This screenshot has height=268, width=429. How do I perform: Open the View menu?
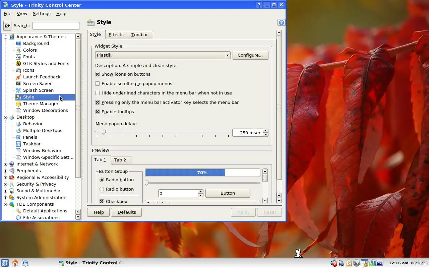click(x=22, y=14)
